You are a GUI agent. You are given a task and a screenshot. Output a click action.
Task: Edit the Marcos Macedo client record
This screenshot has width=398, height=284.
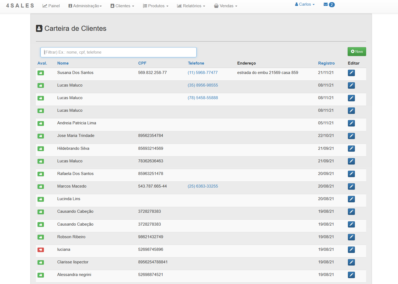coord(351,186)
